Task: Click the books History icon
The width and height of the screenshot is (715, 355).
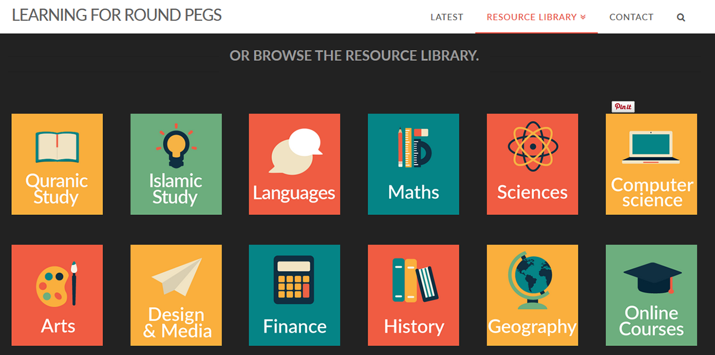Action: pos(415,280)
